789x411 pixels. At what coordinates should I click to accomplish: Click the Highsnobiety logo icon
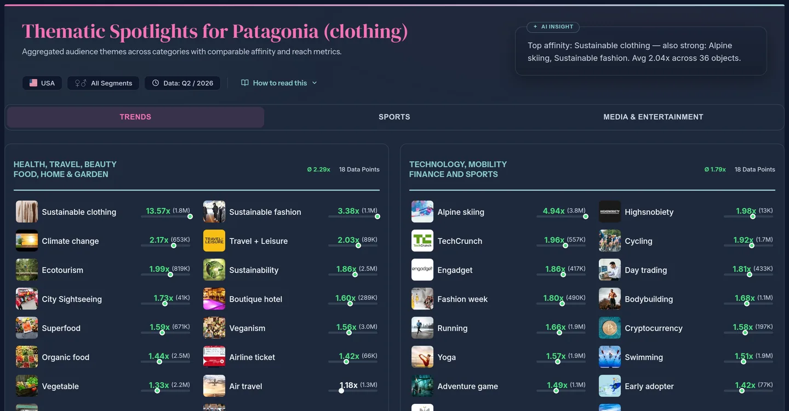610,212
